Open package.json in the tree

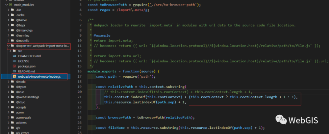[27, 66]
